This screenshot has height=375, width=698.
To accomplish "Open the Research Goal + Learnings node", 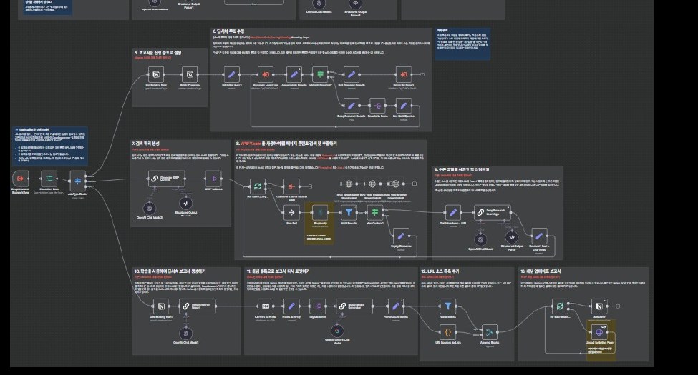I will tap(539, 236).
